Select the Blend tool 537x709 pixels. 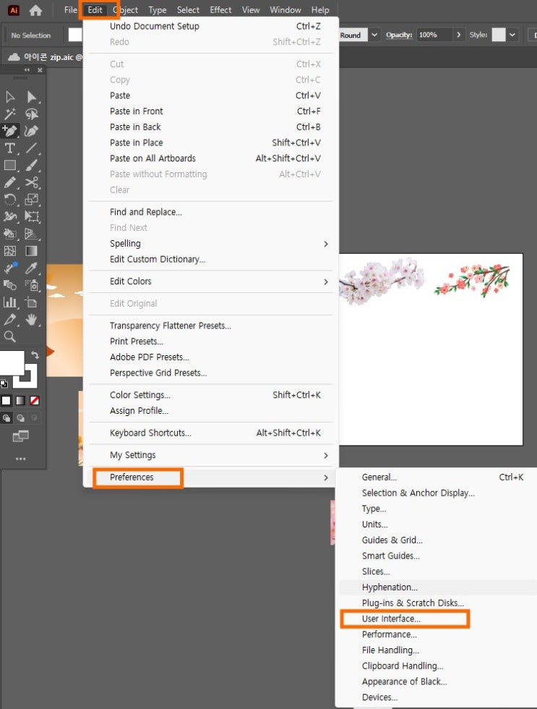pyautogui.click(x=10, y=285)
